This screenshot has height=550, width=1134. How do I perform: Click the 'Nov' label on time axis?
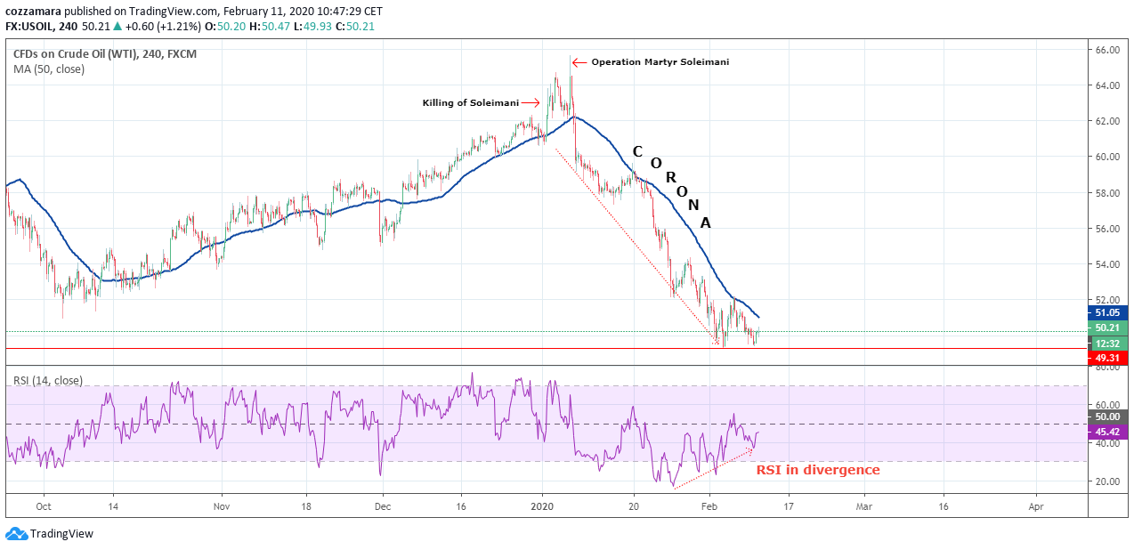[x=222, y=505]
